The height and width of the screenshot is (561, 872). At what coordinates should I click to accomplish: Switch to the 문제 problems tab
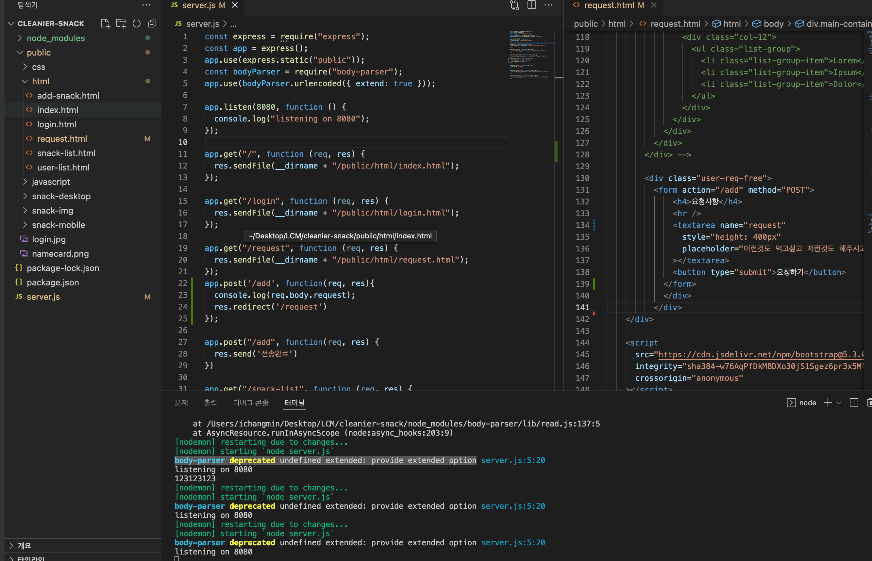coord(181,403)
